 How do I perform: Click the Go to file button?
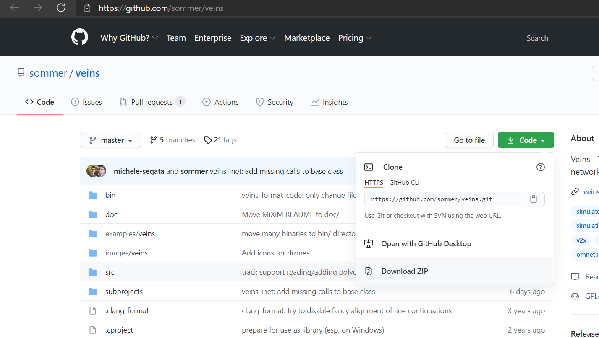pyautogui.click(x=469, y=140)
